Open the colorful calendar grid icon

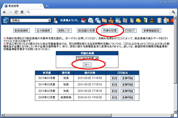(125, 20)
